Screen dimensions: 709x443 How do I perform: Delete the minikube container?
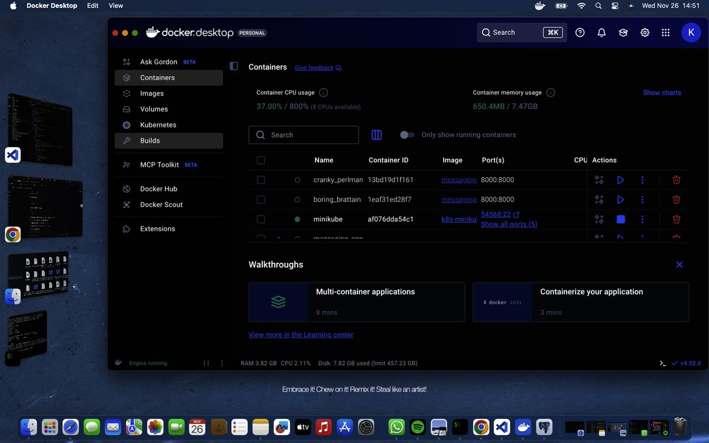click(677, 219)
